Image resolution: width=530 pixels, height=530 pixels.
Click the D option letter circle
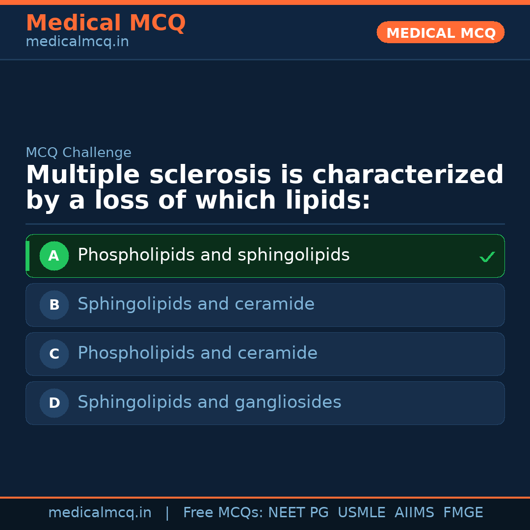[54, 403]
